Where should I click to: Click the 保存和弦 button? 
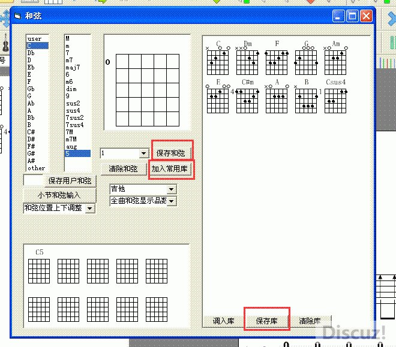(x=172, y=153)
